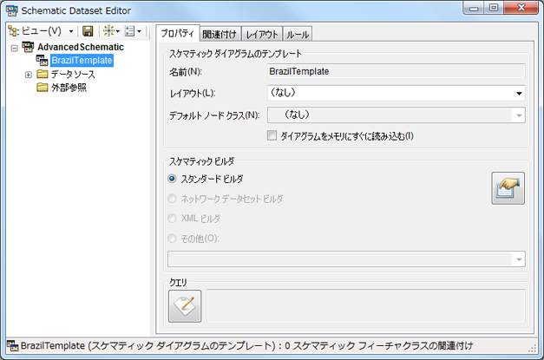Enable ダイアグラムをメモリにすぐに読み込む checkbox

pyautogui.click(x=272, y=135)
